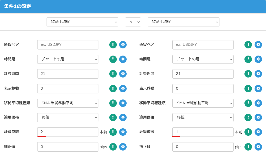Viewport: 266px width, 159px height.
Task: Click green exclamation icon next to right 移動平均線種類
Action: tap(248, 103)
